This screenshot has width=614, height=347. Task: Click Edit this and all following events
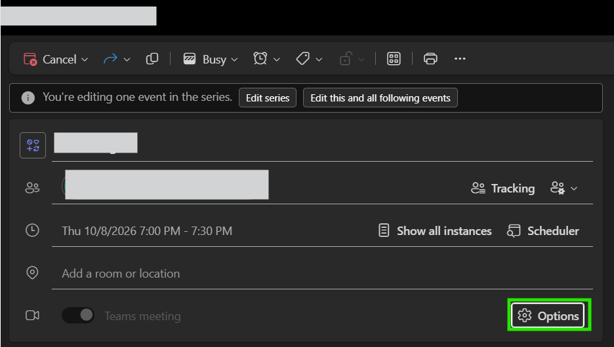click(380, 98)
